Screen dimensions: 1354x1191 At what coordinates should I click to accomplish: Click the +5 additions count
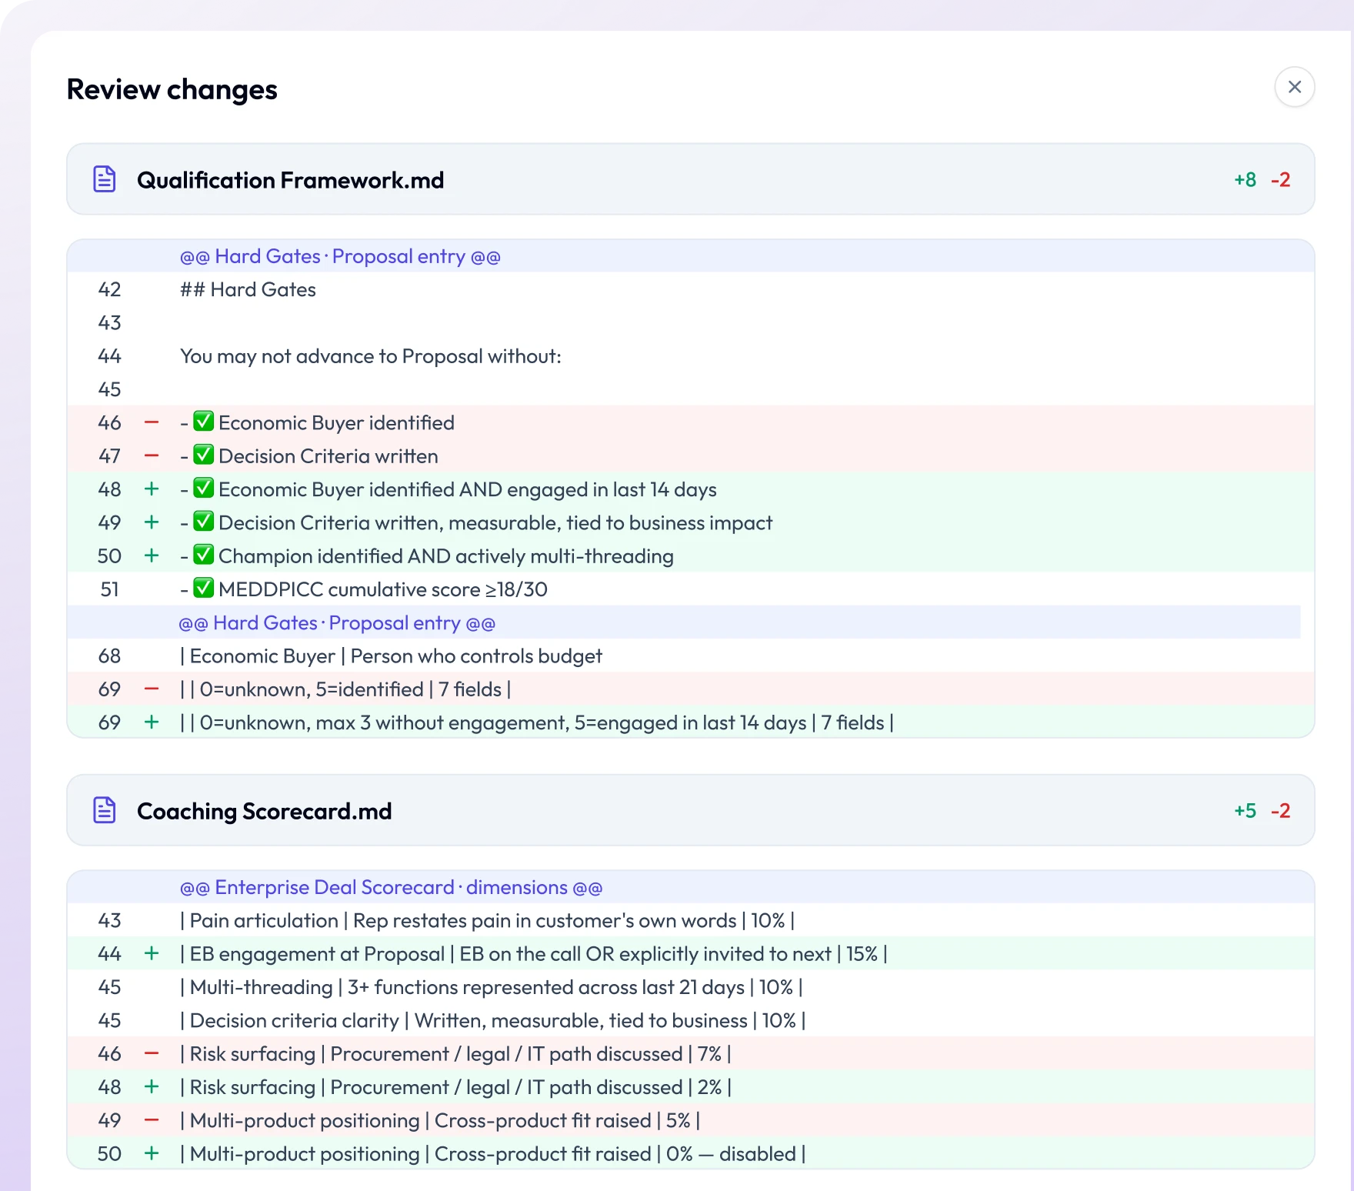click(x=1245, y=811)
